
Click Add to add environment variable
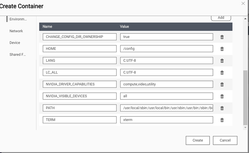pyautogui.click(x=221, y=18)
